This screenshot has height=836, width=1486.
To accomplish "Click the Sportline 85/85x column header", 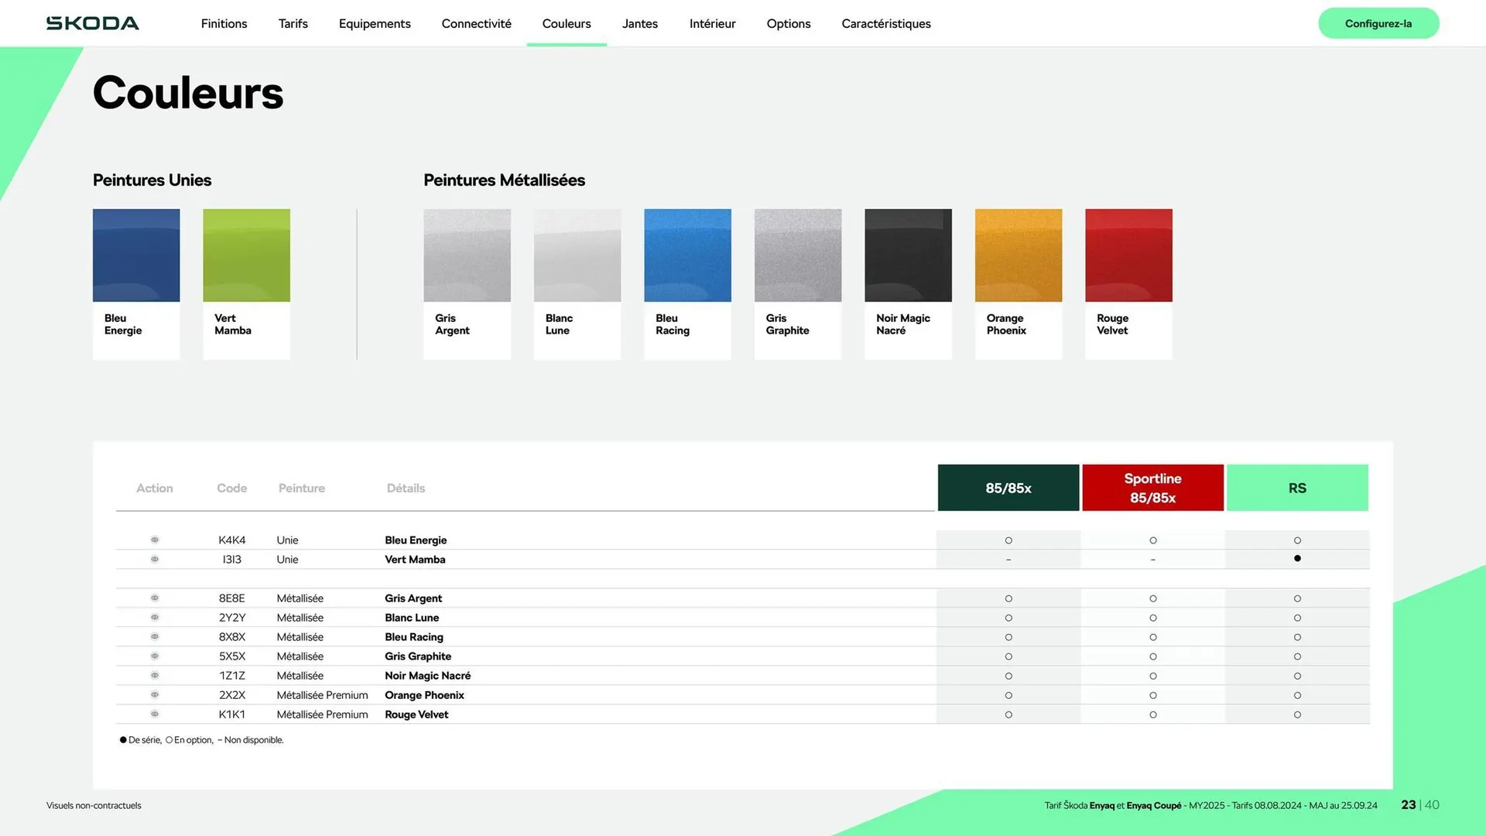I will [1152, 488].
